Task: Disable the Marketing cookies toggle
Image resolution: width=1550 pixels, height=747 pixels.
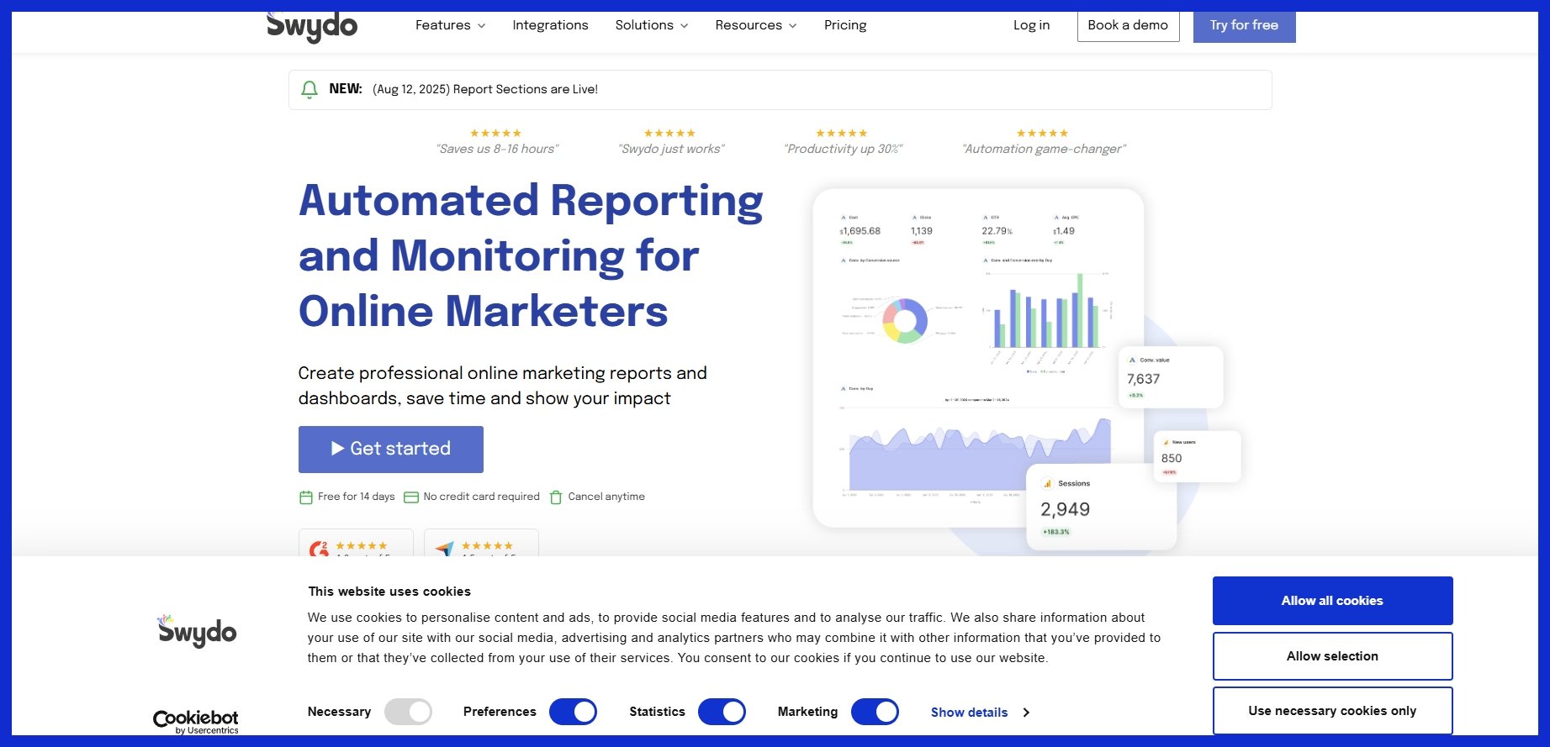Action: click(875, 712)
